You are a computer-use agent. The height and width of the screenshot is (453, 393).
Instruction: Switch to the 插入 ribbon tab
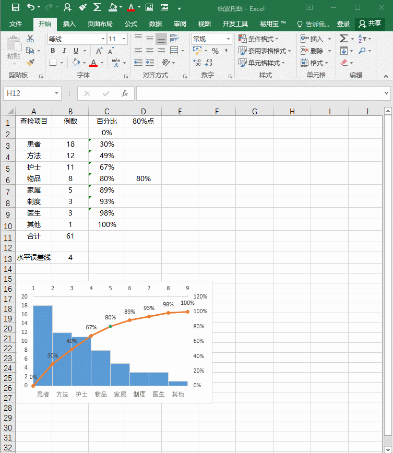click(x=69, y=23)
